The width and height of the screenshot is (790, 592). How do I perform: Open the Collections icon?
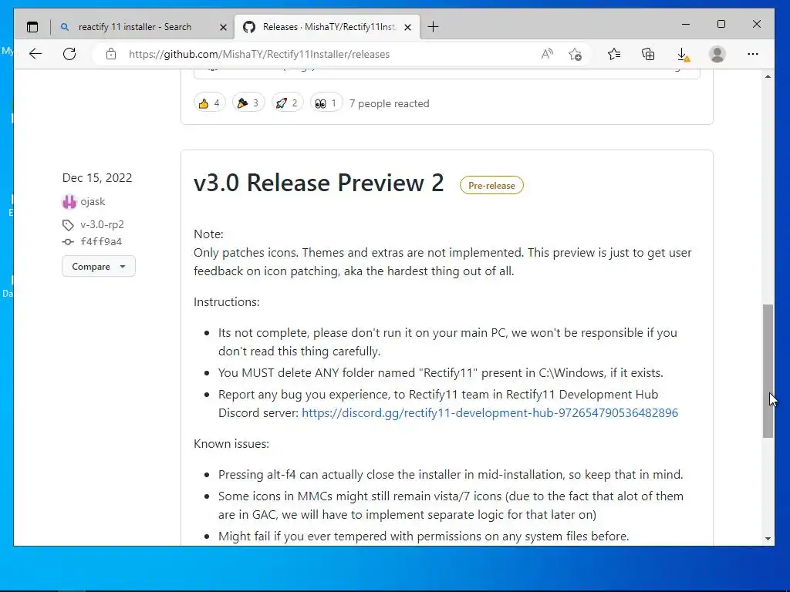click(648, 54)
